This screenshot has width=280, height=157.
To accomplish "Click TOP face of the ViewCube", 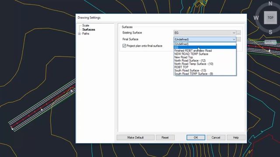I will pyautogui.click(x=270, y=17).
